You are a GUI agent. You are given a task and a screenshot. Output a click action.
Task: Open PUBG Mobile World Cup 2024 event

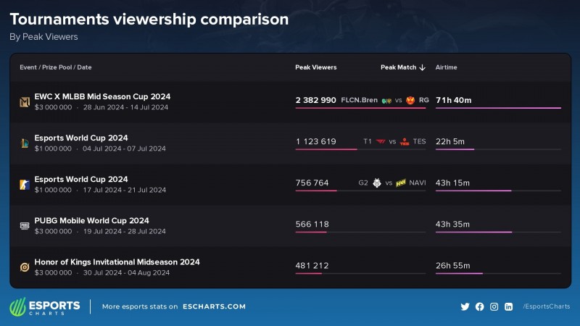coord(91,220)
